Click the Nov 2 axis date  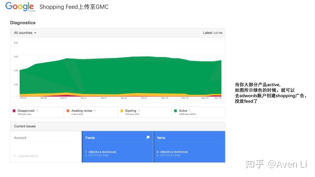click(84, 98)
